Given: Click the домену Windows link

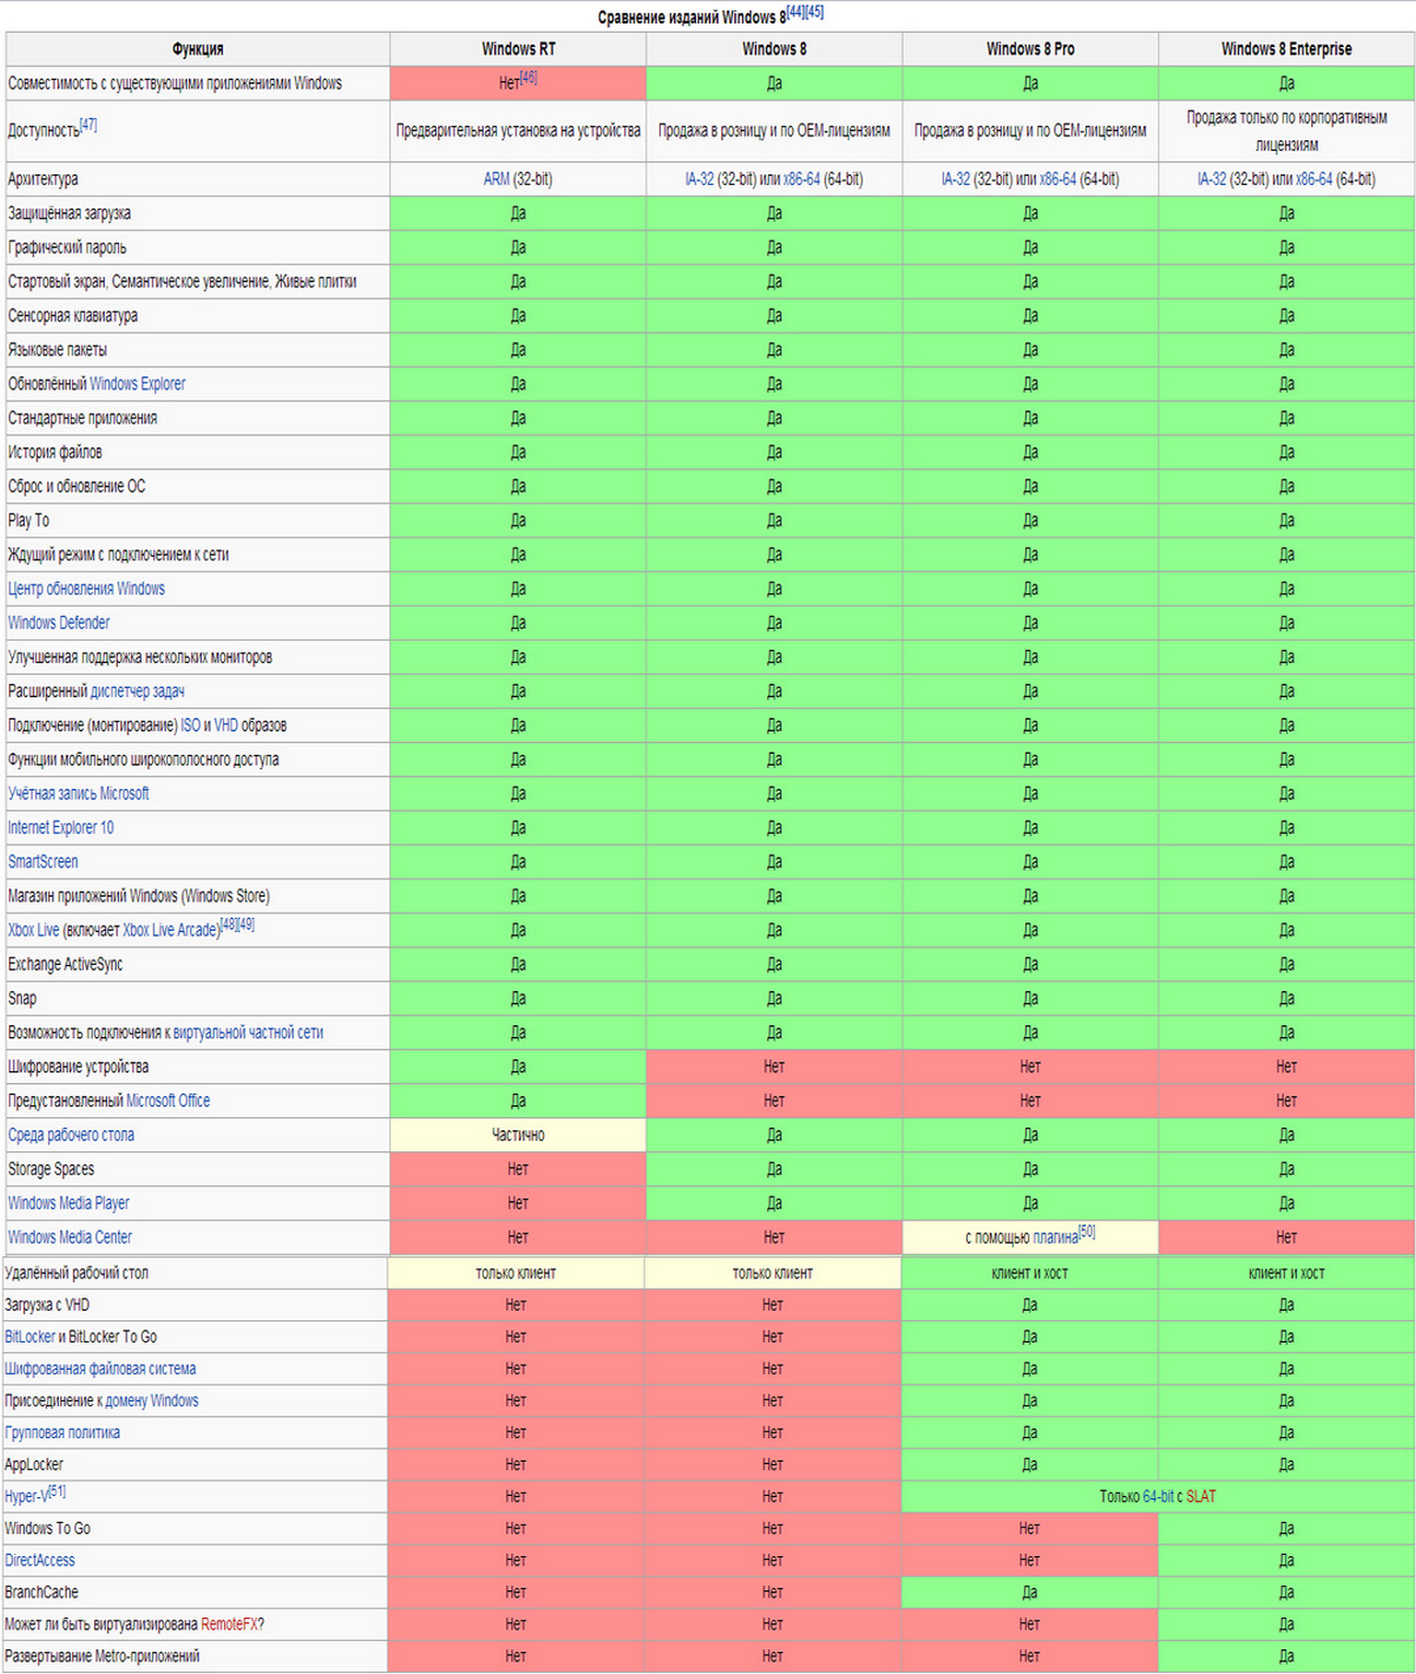Looking at the screenshot, I should (152, 1400).
